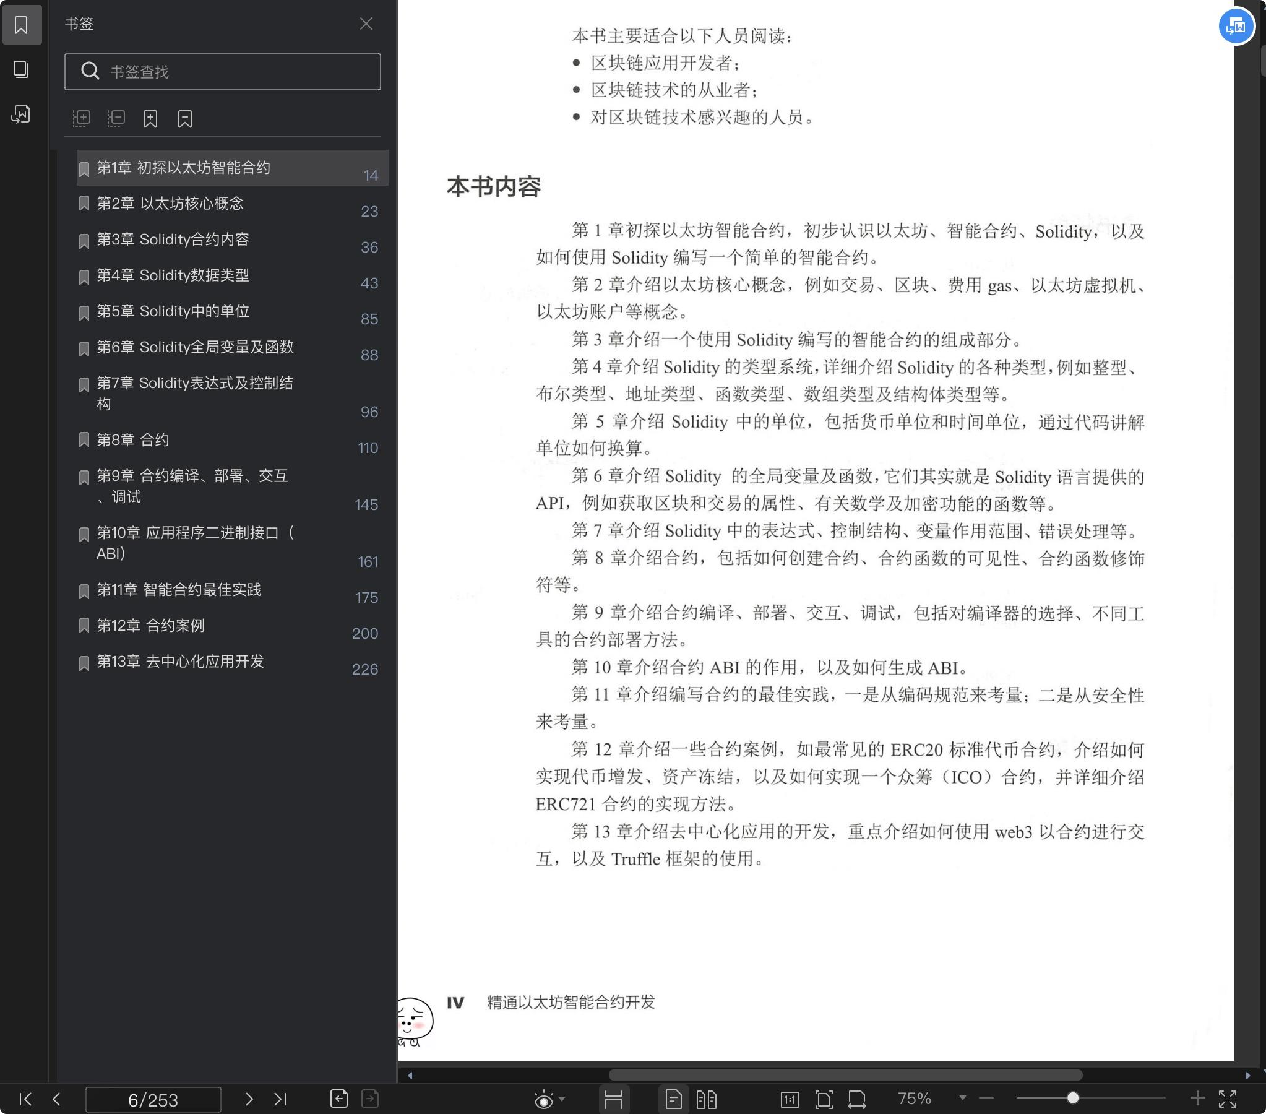Click the fit width icon
Screen dimensions: 1266x1114
click(857, 1100)
